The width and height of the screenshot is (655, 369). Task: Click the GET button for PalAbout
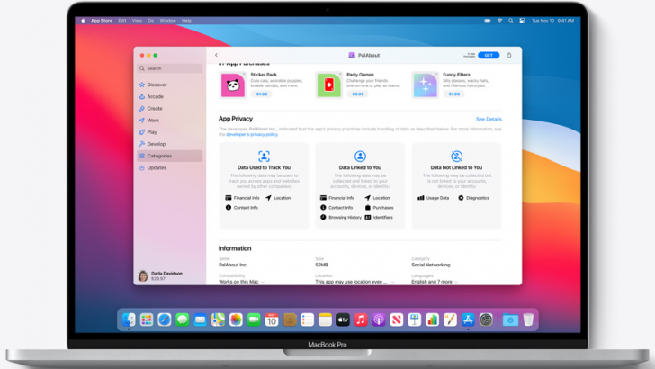pyautogui.click(x=489, y=55)
